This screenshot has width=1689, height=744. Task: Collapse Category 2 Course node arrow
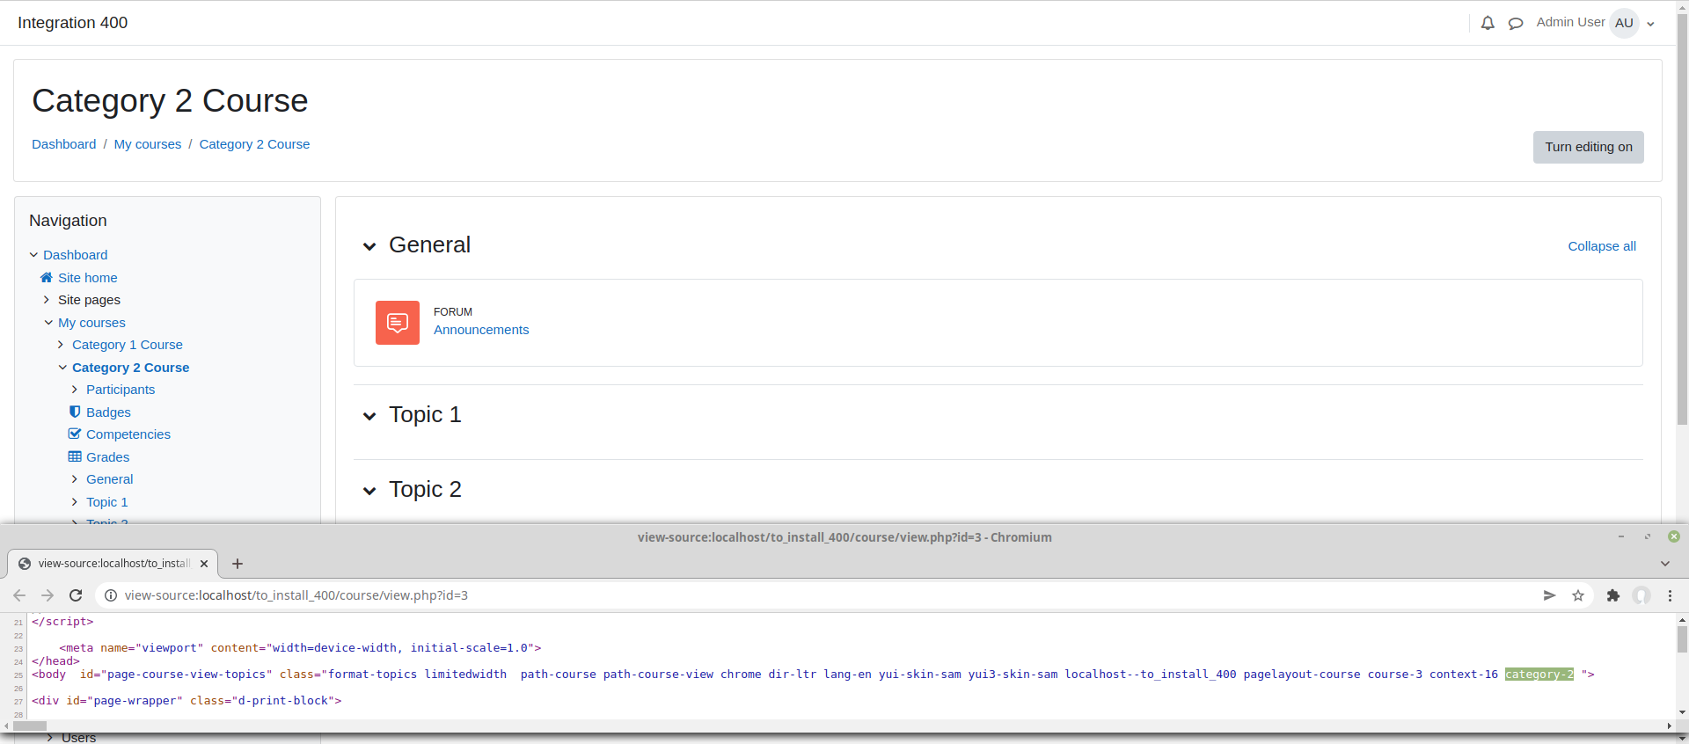pyautogui.click(x=62, y=368)
